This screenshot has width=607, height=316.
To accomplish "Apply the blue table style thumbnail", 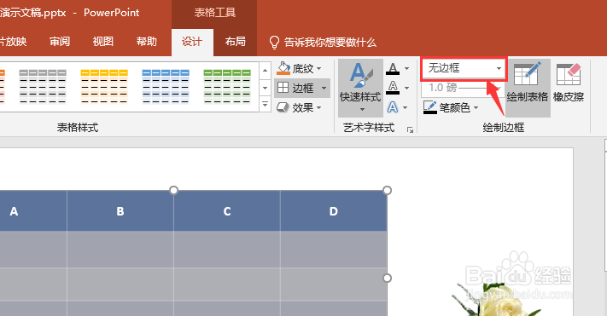I will tap(166, 87).
